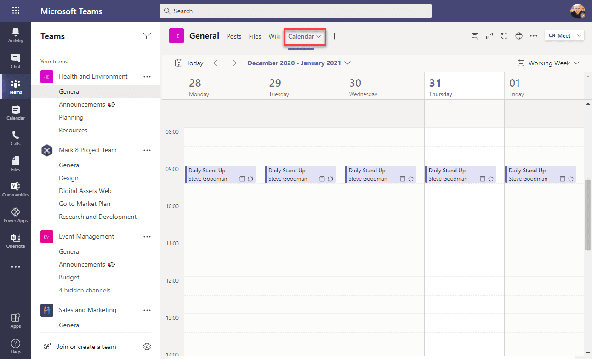Screen dimensions: 592x359
Task: Open Working Week view dropdown
Action: (548, 63)
